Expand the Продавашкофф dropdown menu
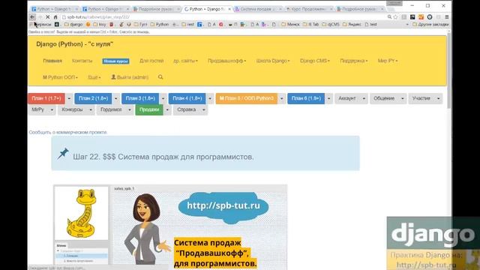 click(226, 61)
